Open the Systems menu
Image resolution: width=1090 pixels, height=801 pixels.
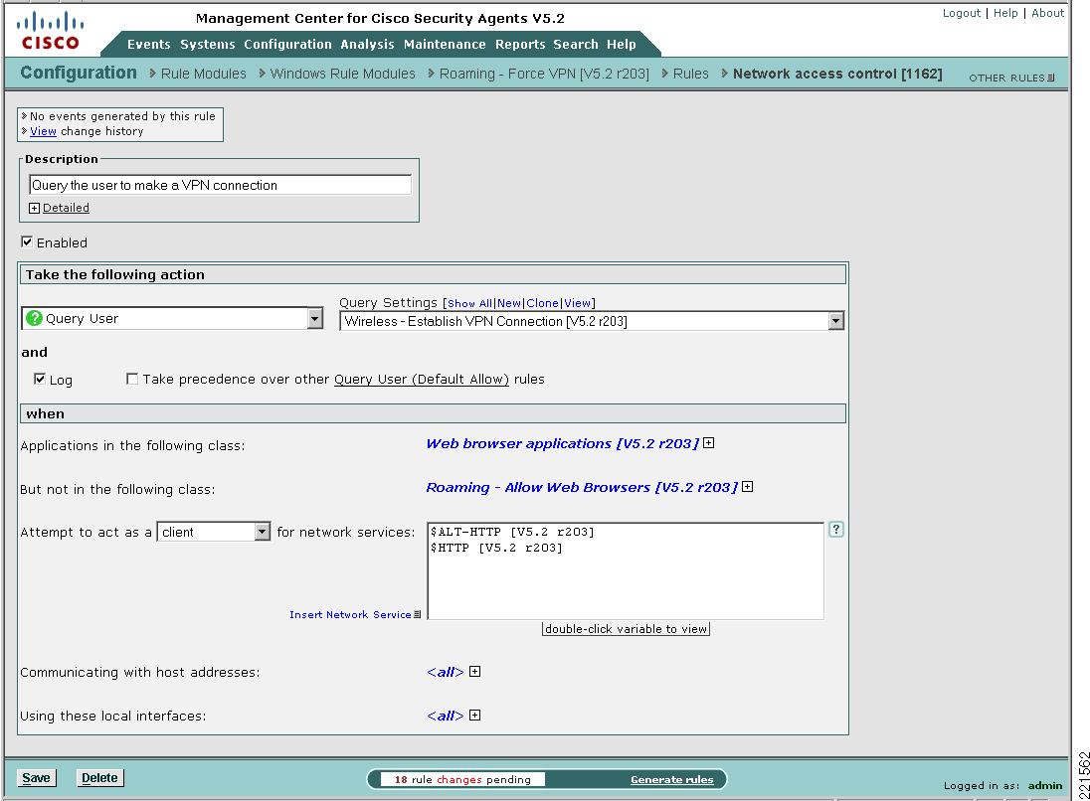[208, 45]
